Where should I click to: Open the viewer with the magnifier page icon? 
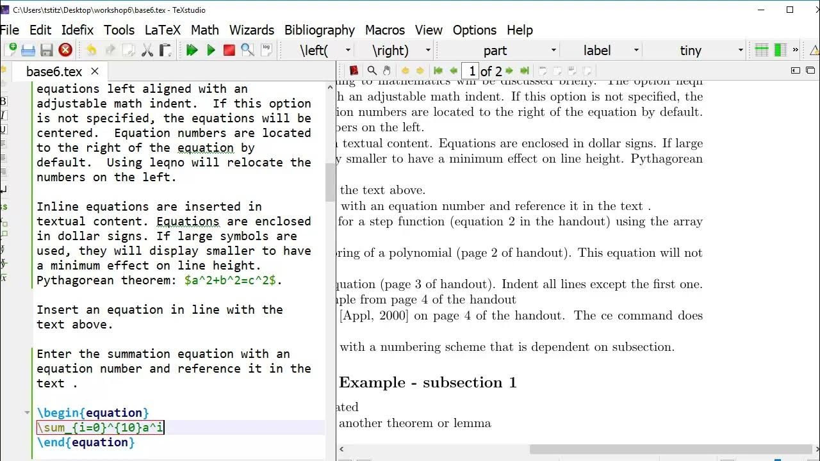pos(247,50)
